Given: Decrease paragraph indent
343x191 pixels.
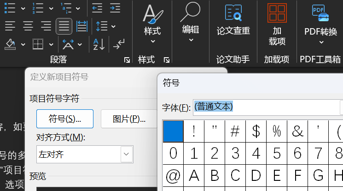Looking at the screenshot, I should point(97,8).
